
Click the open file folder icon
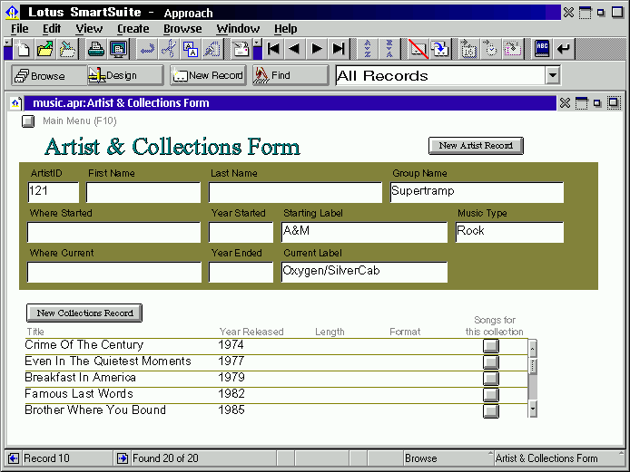click(x=45, y=49)
